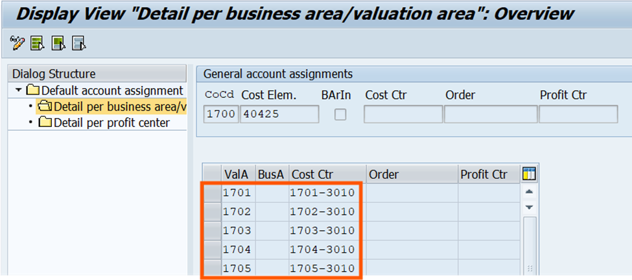Click the Select Block toolbar icon
This screenshot has height=280, width=632.
(58, 43)
